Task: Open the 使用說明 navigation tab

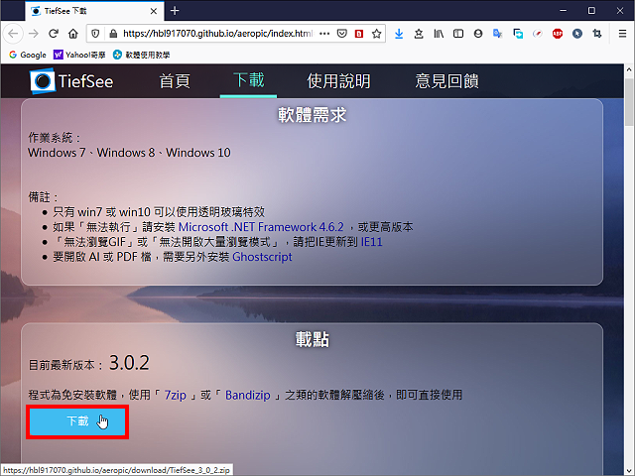Action: tap(338, 81)
